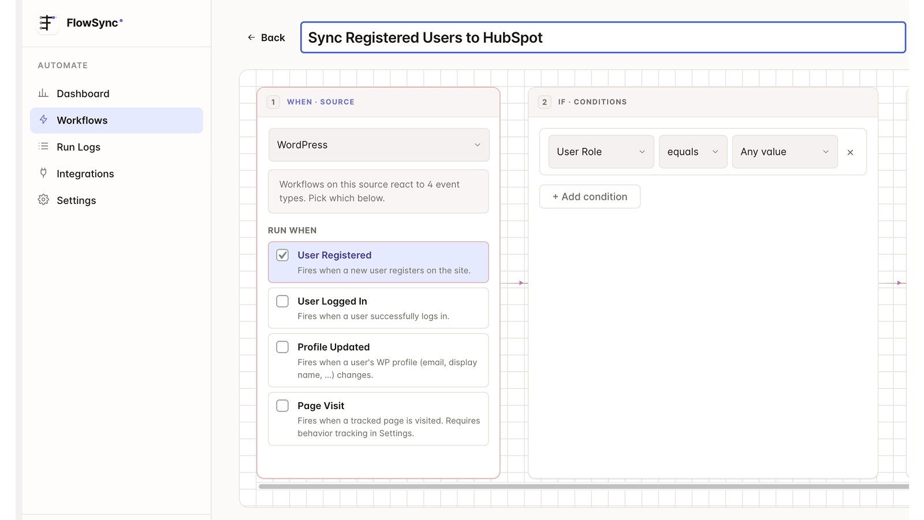Click the 'Page Visit' title text
This screenshot has height=520, width=924.
[x=321, y=406]
